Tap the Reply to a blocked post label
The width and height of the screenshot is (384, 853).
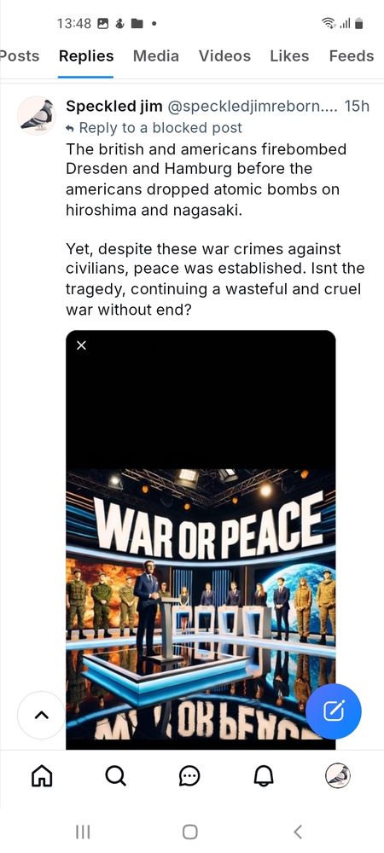pyautogui.click(x=154, y=128)
